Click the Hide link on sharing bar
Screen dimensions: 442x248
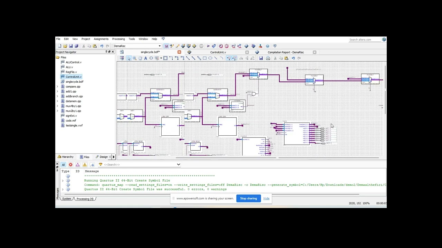(x=266, y=198)
